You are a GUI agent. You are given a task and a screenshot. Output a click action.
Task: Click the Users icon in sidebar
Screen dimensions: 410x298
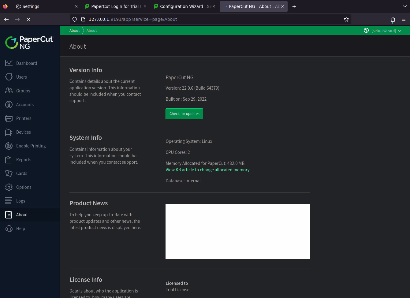(x=9, y=77)
